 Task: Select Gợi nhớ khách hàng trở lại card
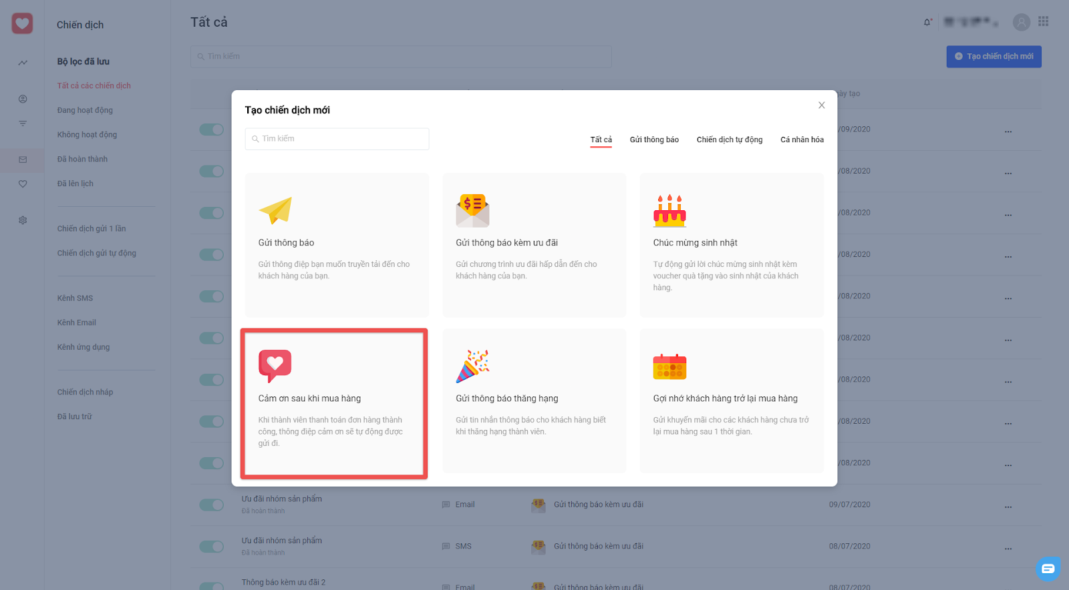[732, 400]
